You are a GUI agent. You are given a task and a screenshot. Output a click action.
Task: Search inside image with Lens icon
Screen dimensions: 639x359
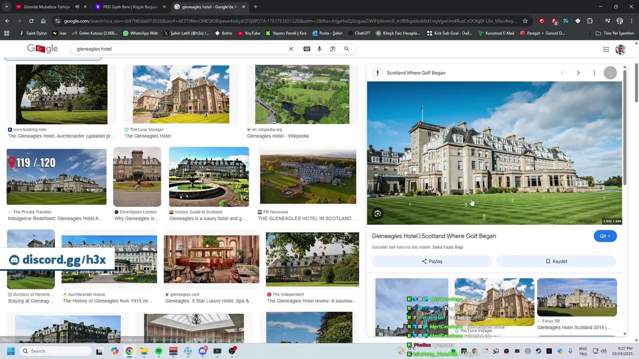378,213
